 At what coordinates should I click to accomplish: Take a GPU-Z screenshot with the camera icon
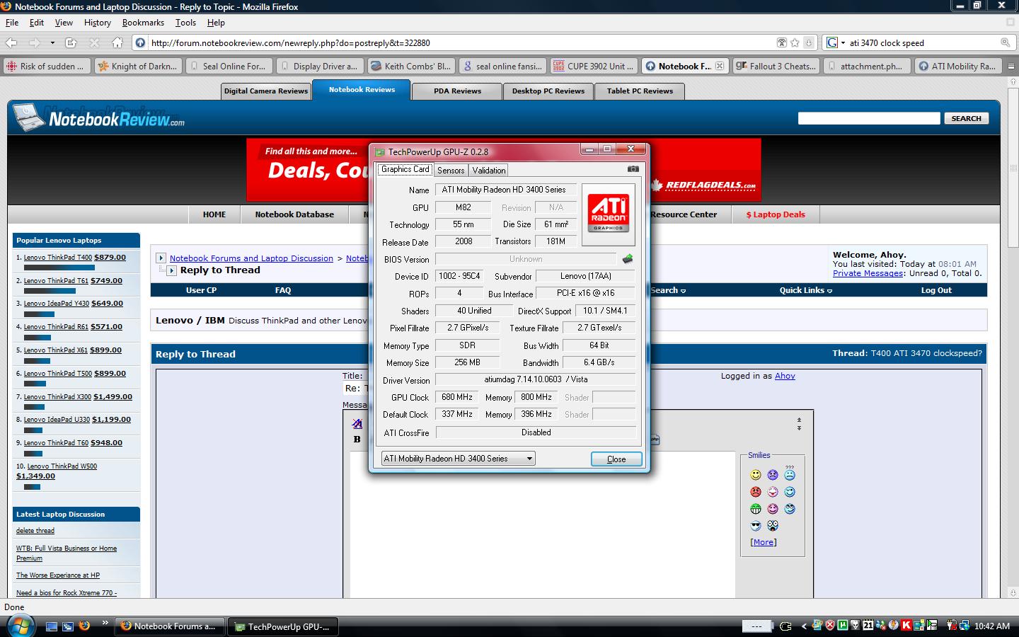(633, 169)
